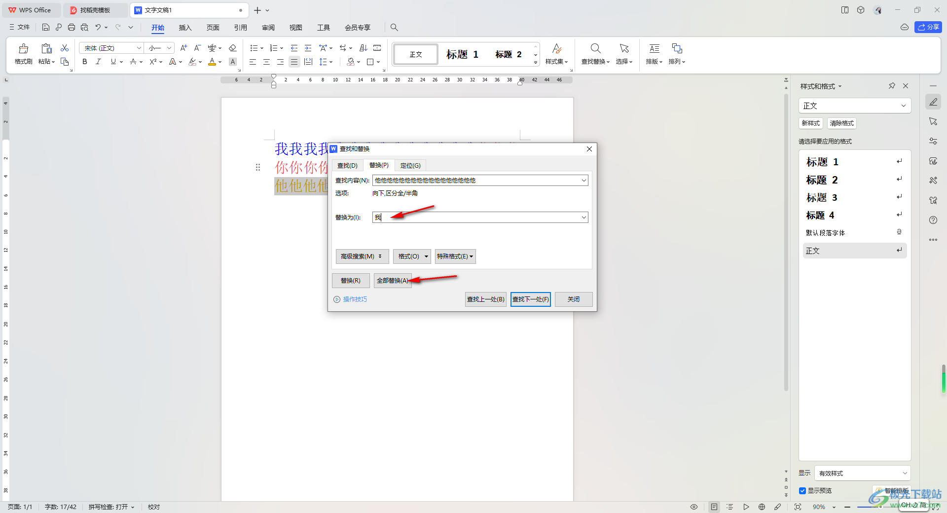Decrease paragraph indent
The image size is (947, 513).
(294, 48)
